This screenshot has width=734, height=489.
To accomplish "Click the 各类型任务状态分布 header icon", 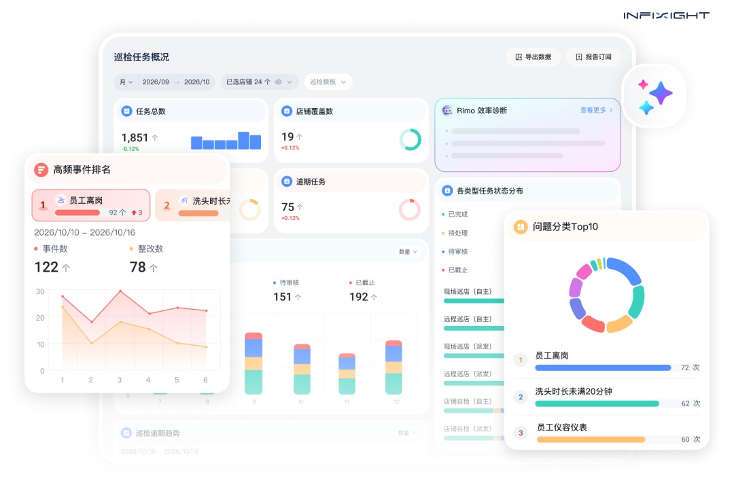I will click(447, 190).
